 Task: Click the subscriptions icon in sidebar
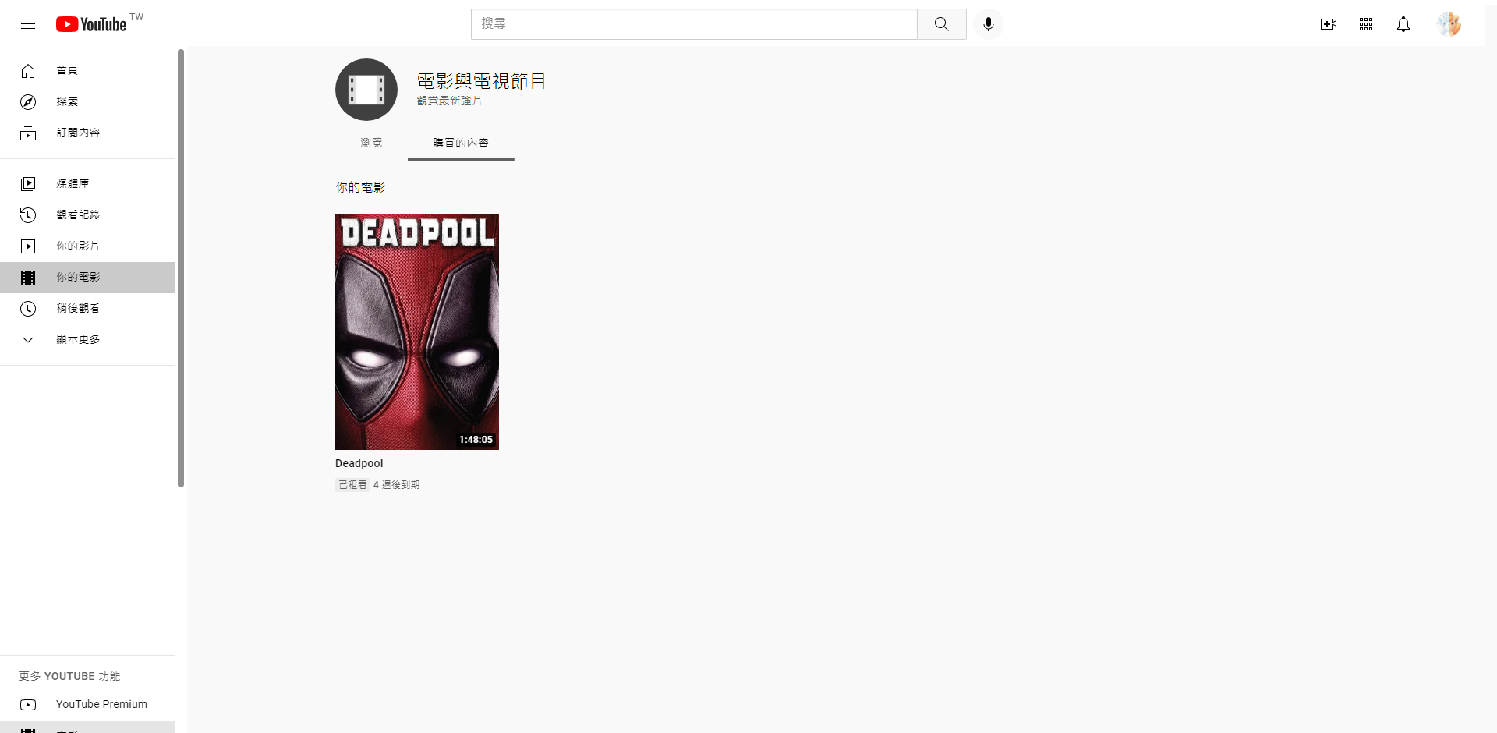(28, 133)
